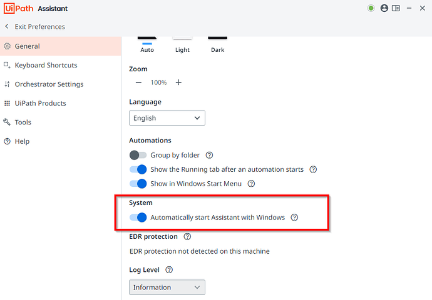
Task: Click the UiPath Products grid icon
Action: pyautogui.click(x=7, y=103)
